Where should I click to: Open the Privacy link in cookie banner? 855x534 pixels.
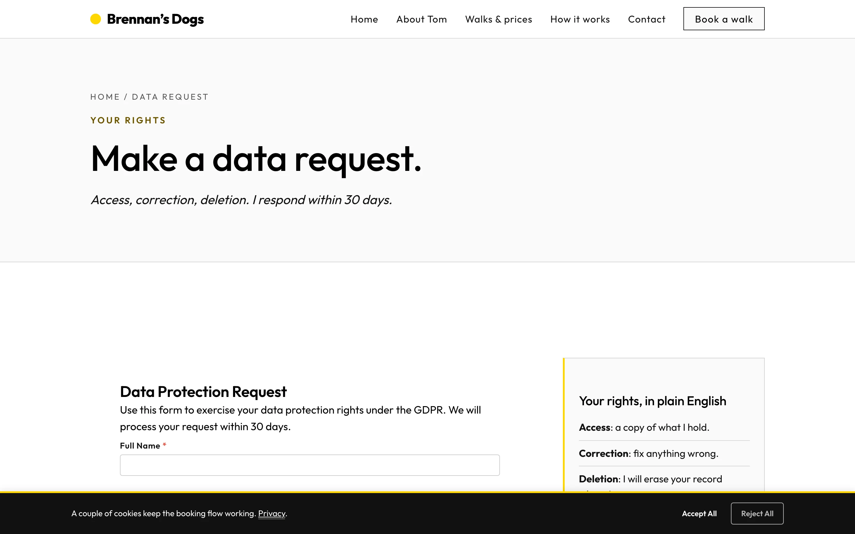coord(271,514)
